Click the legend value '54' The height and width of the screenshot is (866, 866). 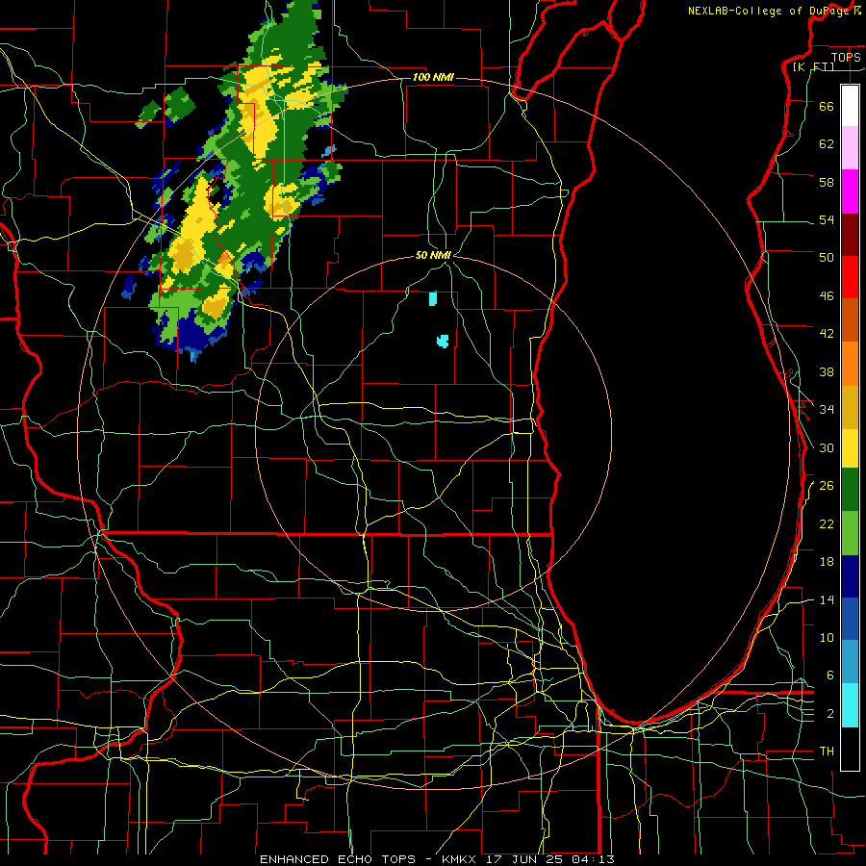[827, 219]
